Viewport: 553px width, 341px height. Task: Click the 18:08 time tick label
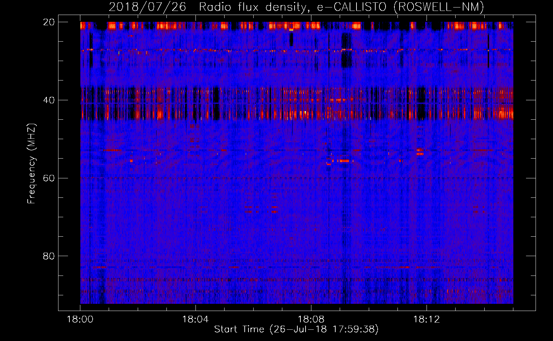(311, 320)
